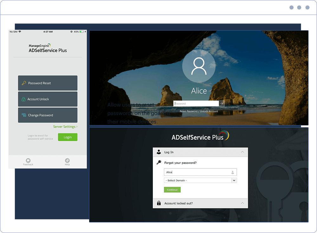The width and height of the screenshot is (317, 233).
Task: Select Alice's avatar on the Windows lock screen
Action: pyautogui.click(x=199, y=66)
